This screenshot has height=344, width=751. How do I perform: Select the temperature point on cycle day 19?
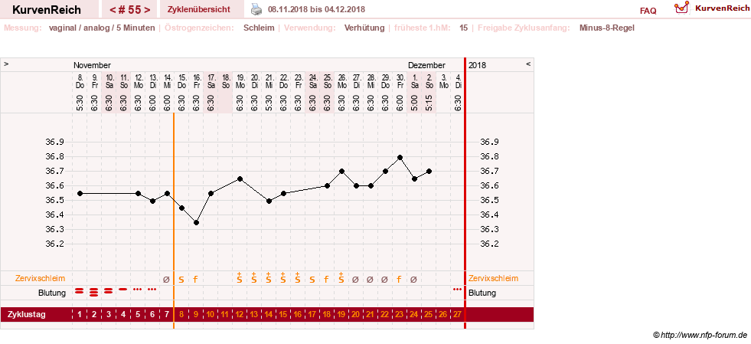pyautogui.click(x=341, y=172)
